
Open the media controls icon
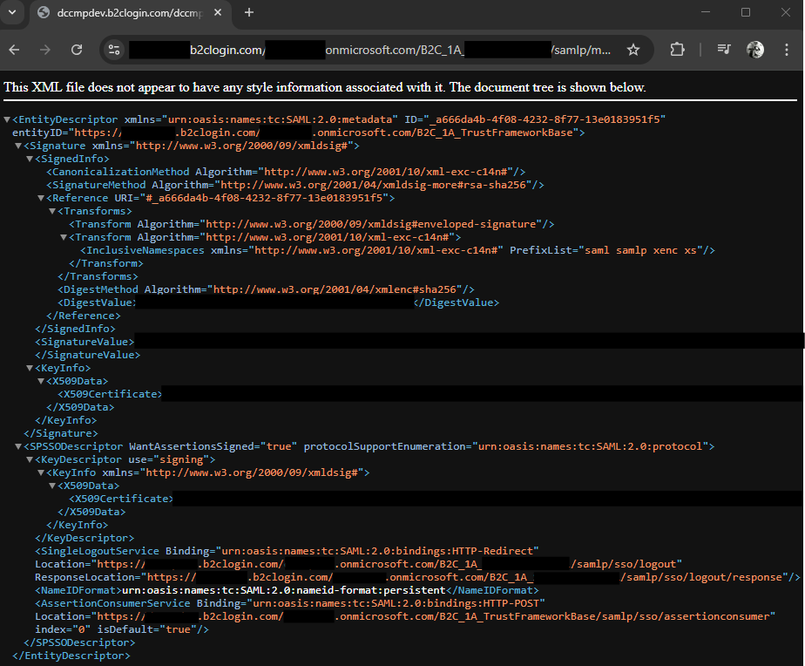[x=724, y=50]
